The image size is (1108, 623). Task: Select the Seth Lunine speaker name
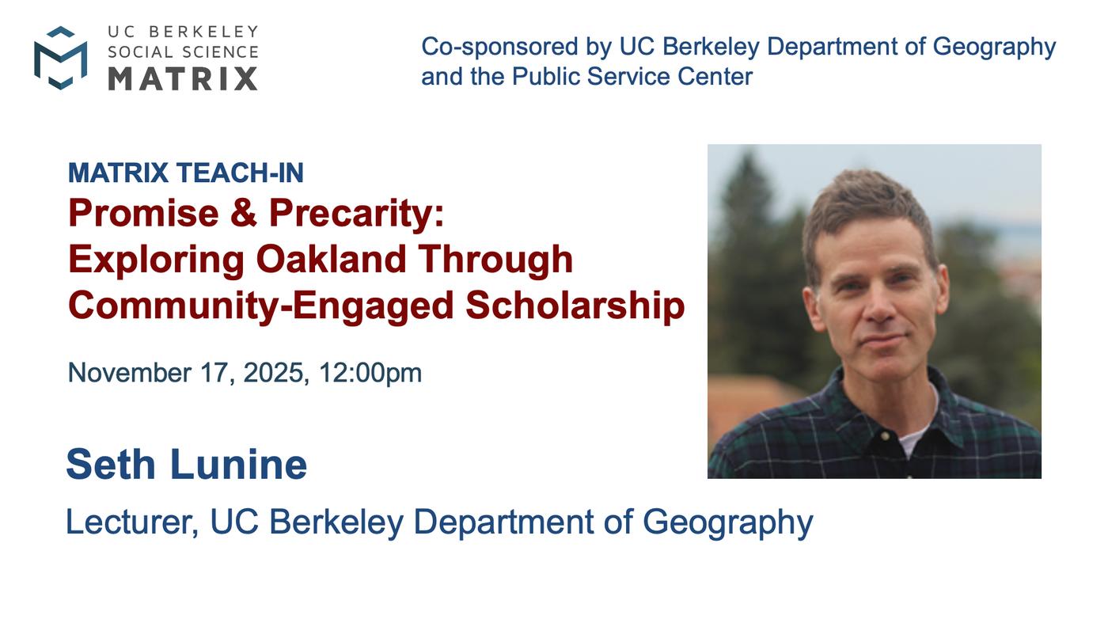click(187, 464)
